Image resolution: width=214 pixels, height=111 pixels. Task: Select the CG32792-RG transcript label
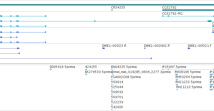click(172, 14)
